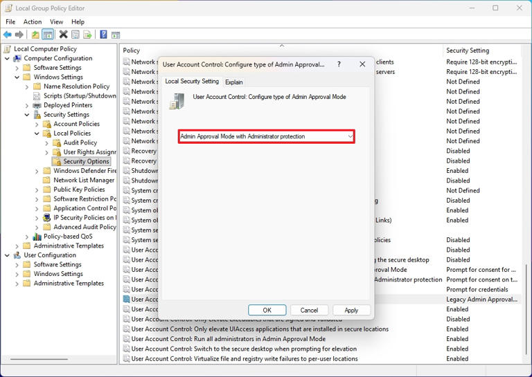Open Properties from the toolbar icon

click(76, 35)
